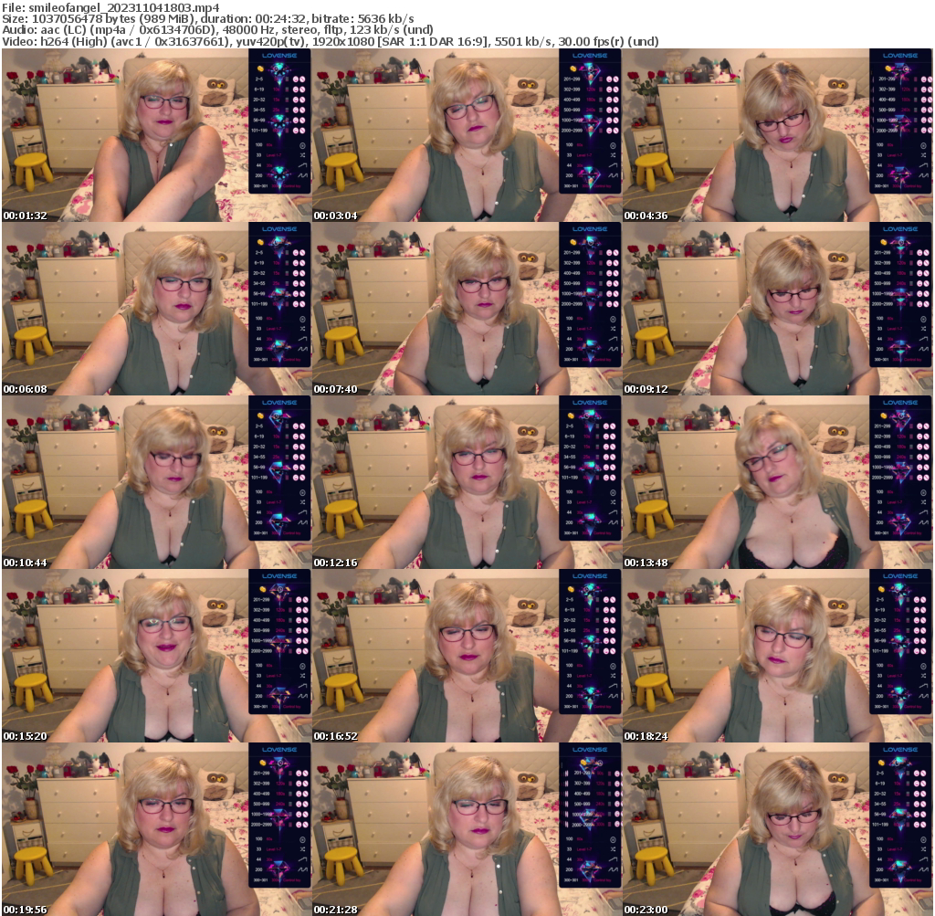Click the wave pattern icon beside 200

tap(301, 174)
